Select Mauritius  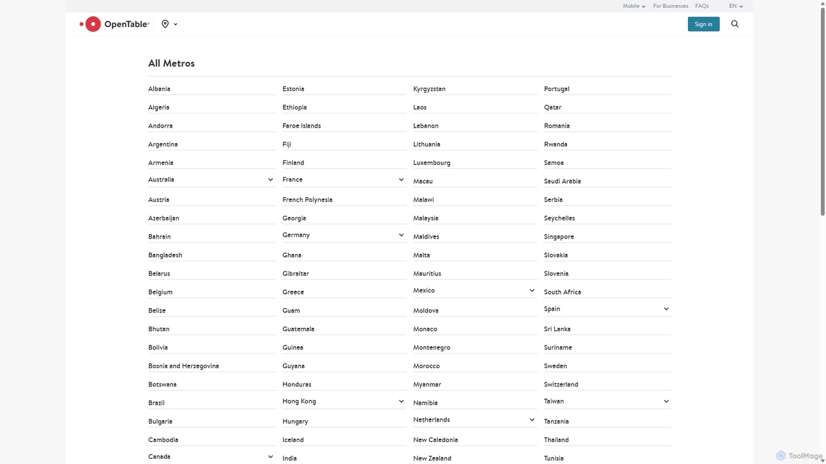(427, 274)
